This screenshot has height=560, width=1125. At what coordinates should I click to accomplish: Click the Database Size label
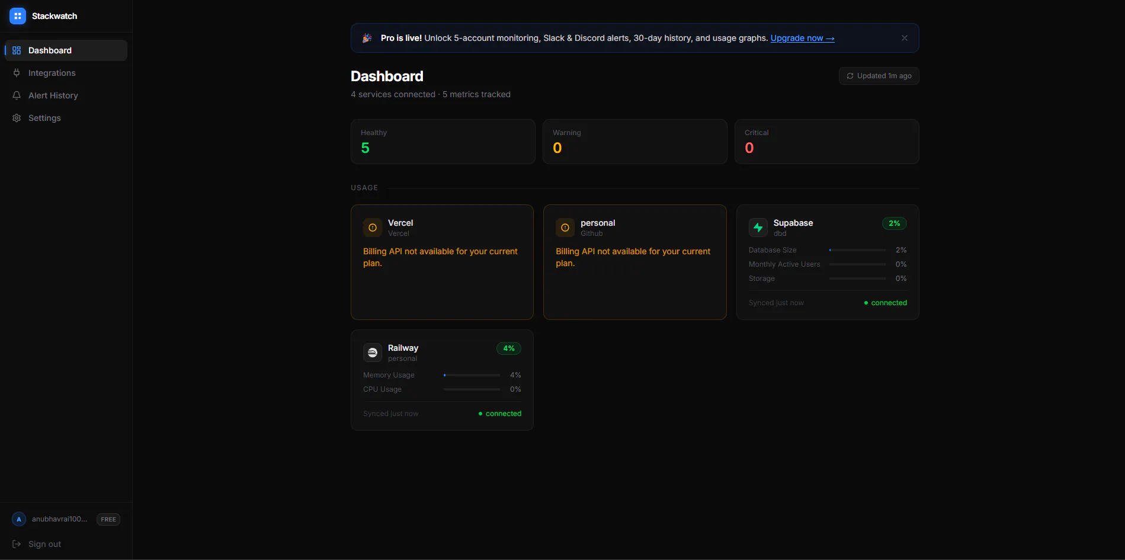(x=773, y=250)
